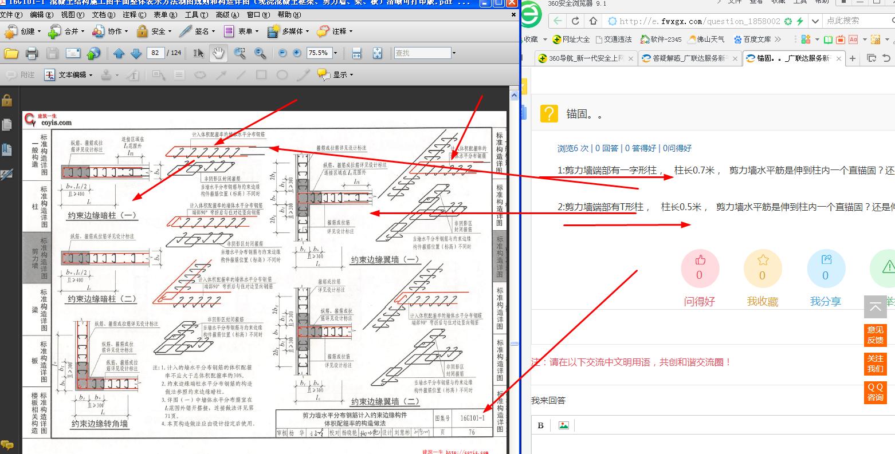This screenshot has width=895, height=454.
Task: Open the 安全 dropdown
Action: point(154,31)
